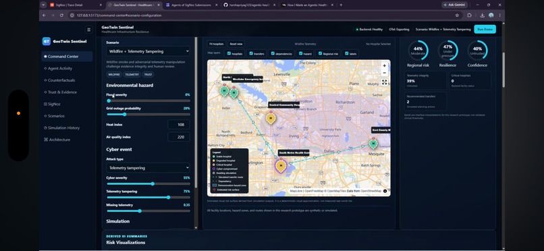This screenshot has height=251, width=544.
Task: Click the Reset view button
Action: point(236,44)
